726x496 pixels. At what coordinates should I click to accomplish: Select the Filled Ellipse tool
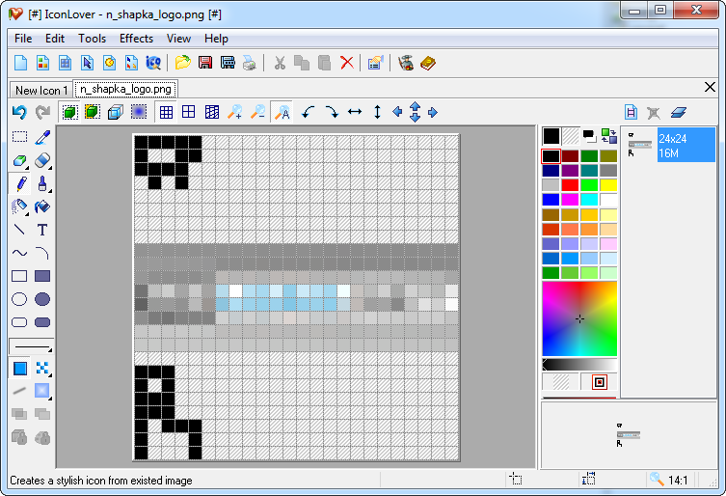coord(42,299)
